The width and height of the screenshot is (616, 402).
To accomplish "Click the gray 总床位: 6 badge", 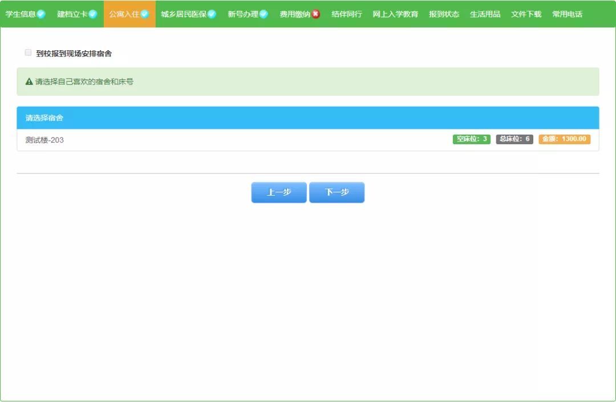I will tap(513, 138).
